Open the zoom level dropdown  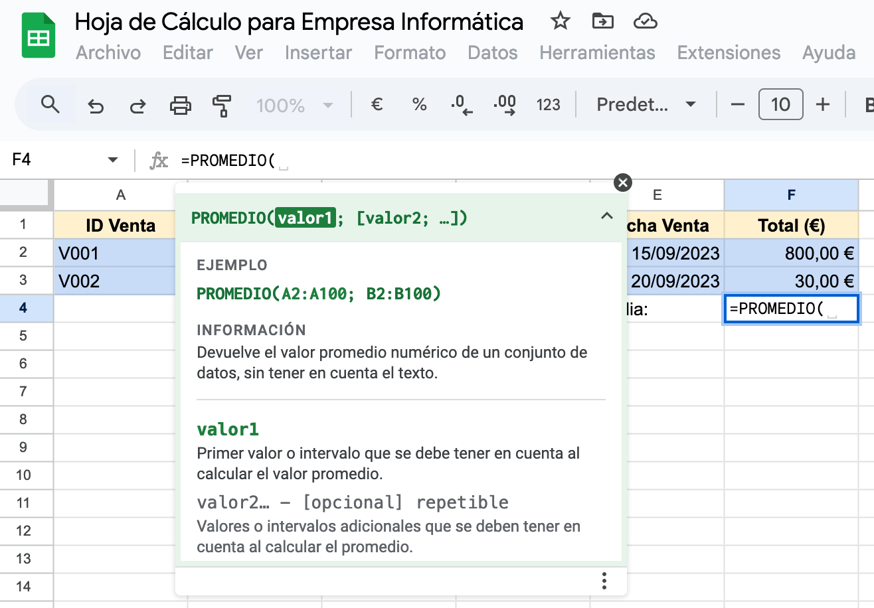click(295, 104)
